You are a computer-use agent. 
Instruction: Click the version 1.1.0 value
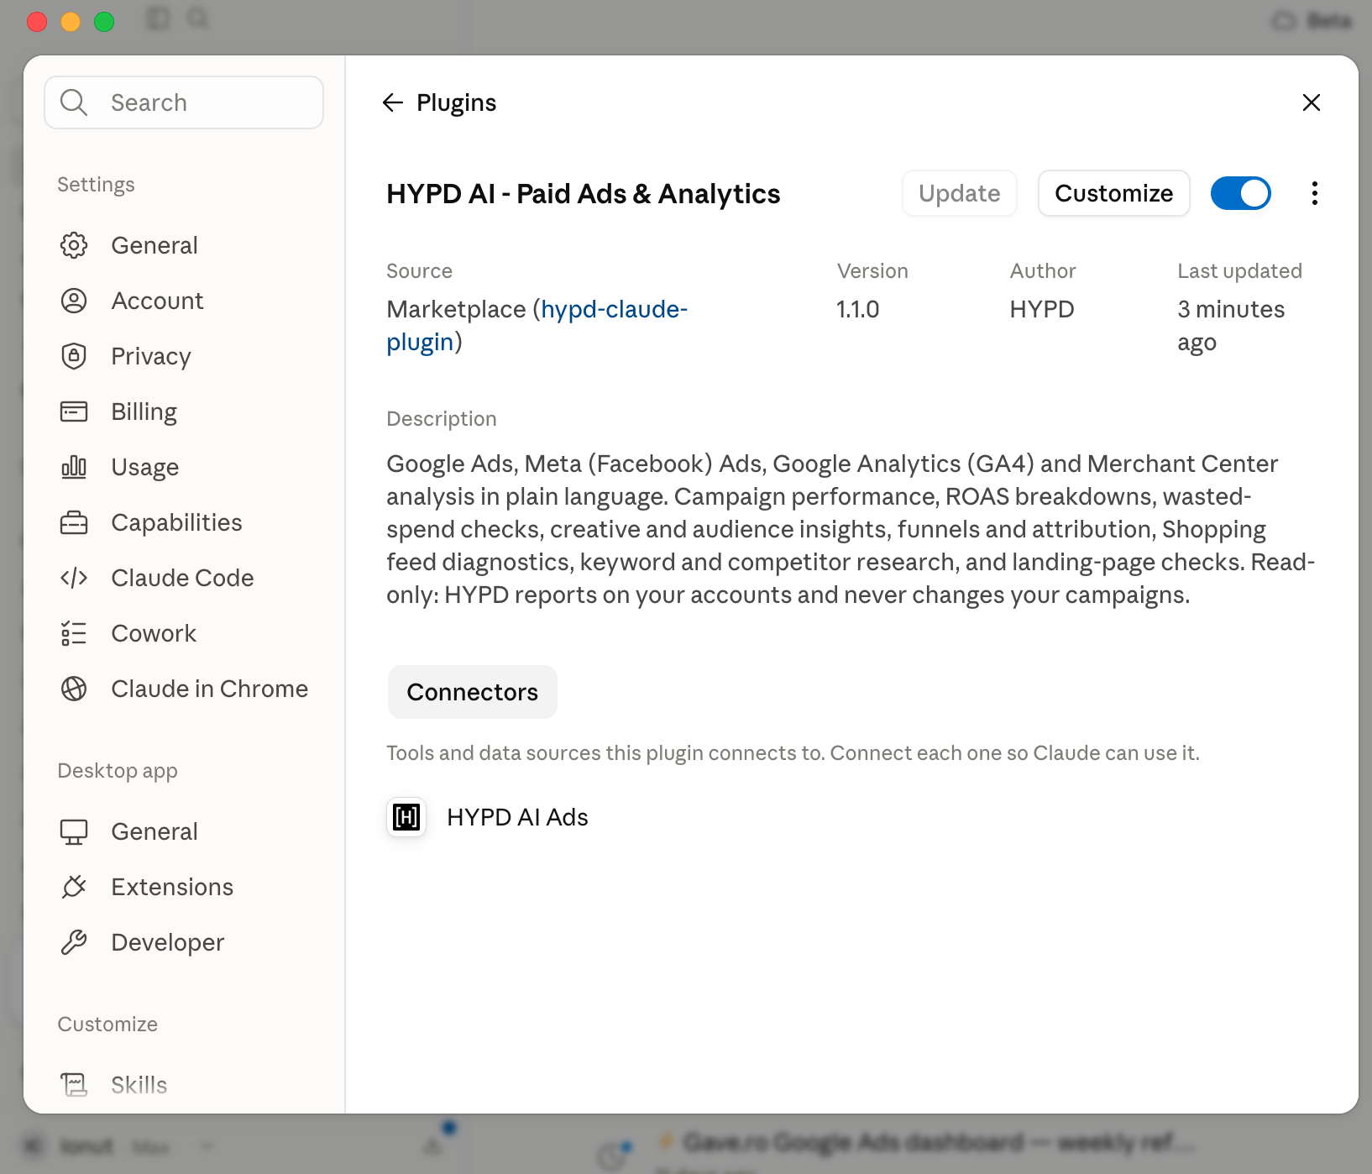pos(858,309)
